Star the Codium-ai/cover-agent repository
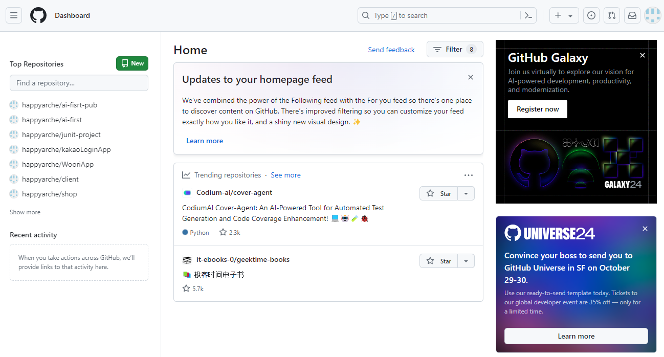Viewport: 664px width, 357px height. point(438,193)
